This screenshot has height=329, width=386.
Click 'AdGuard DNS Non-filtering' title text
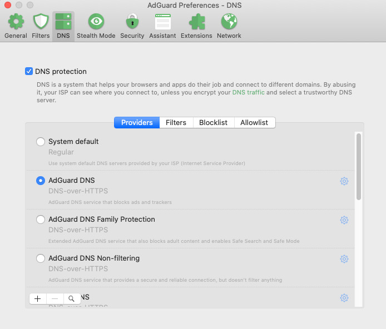[x=94, y=258]
